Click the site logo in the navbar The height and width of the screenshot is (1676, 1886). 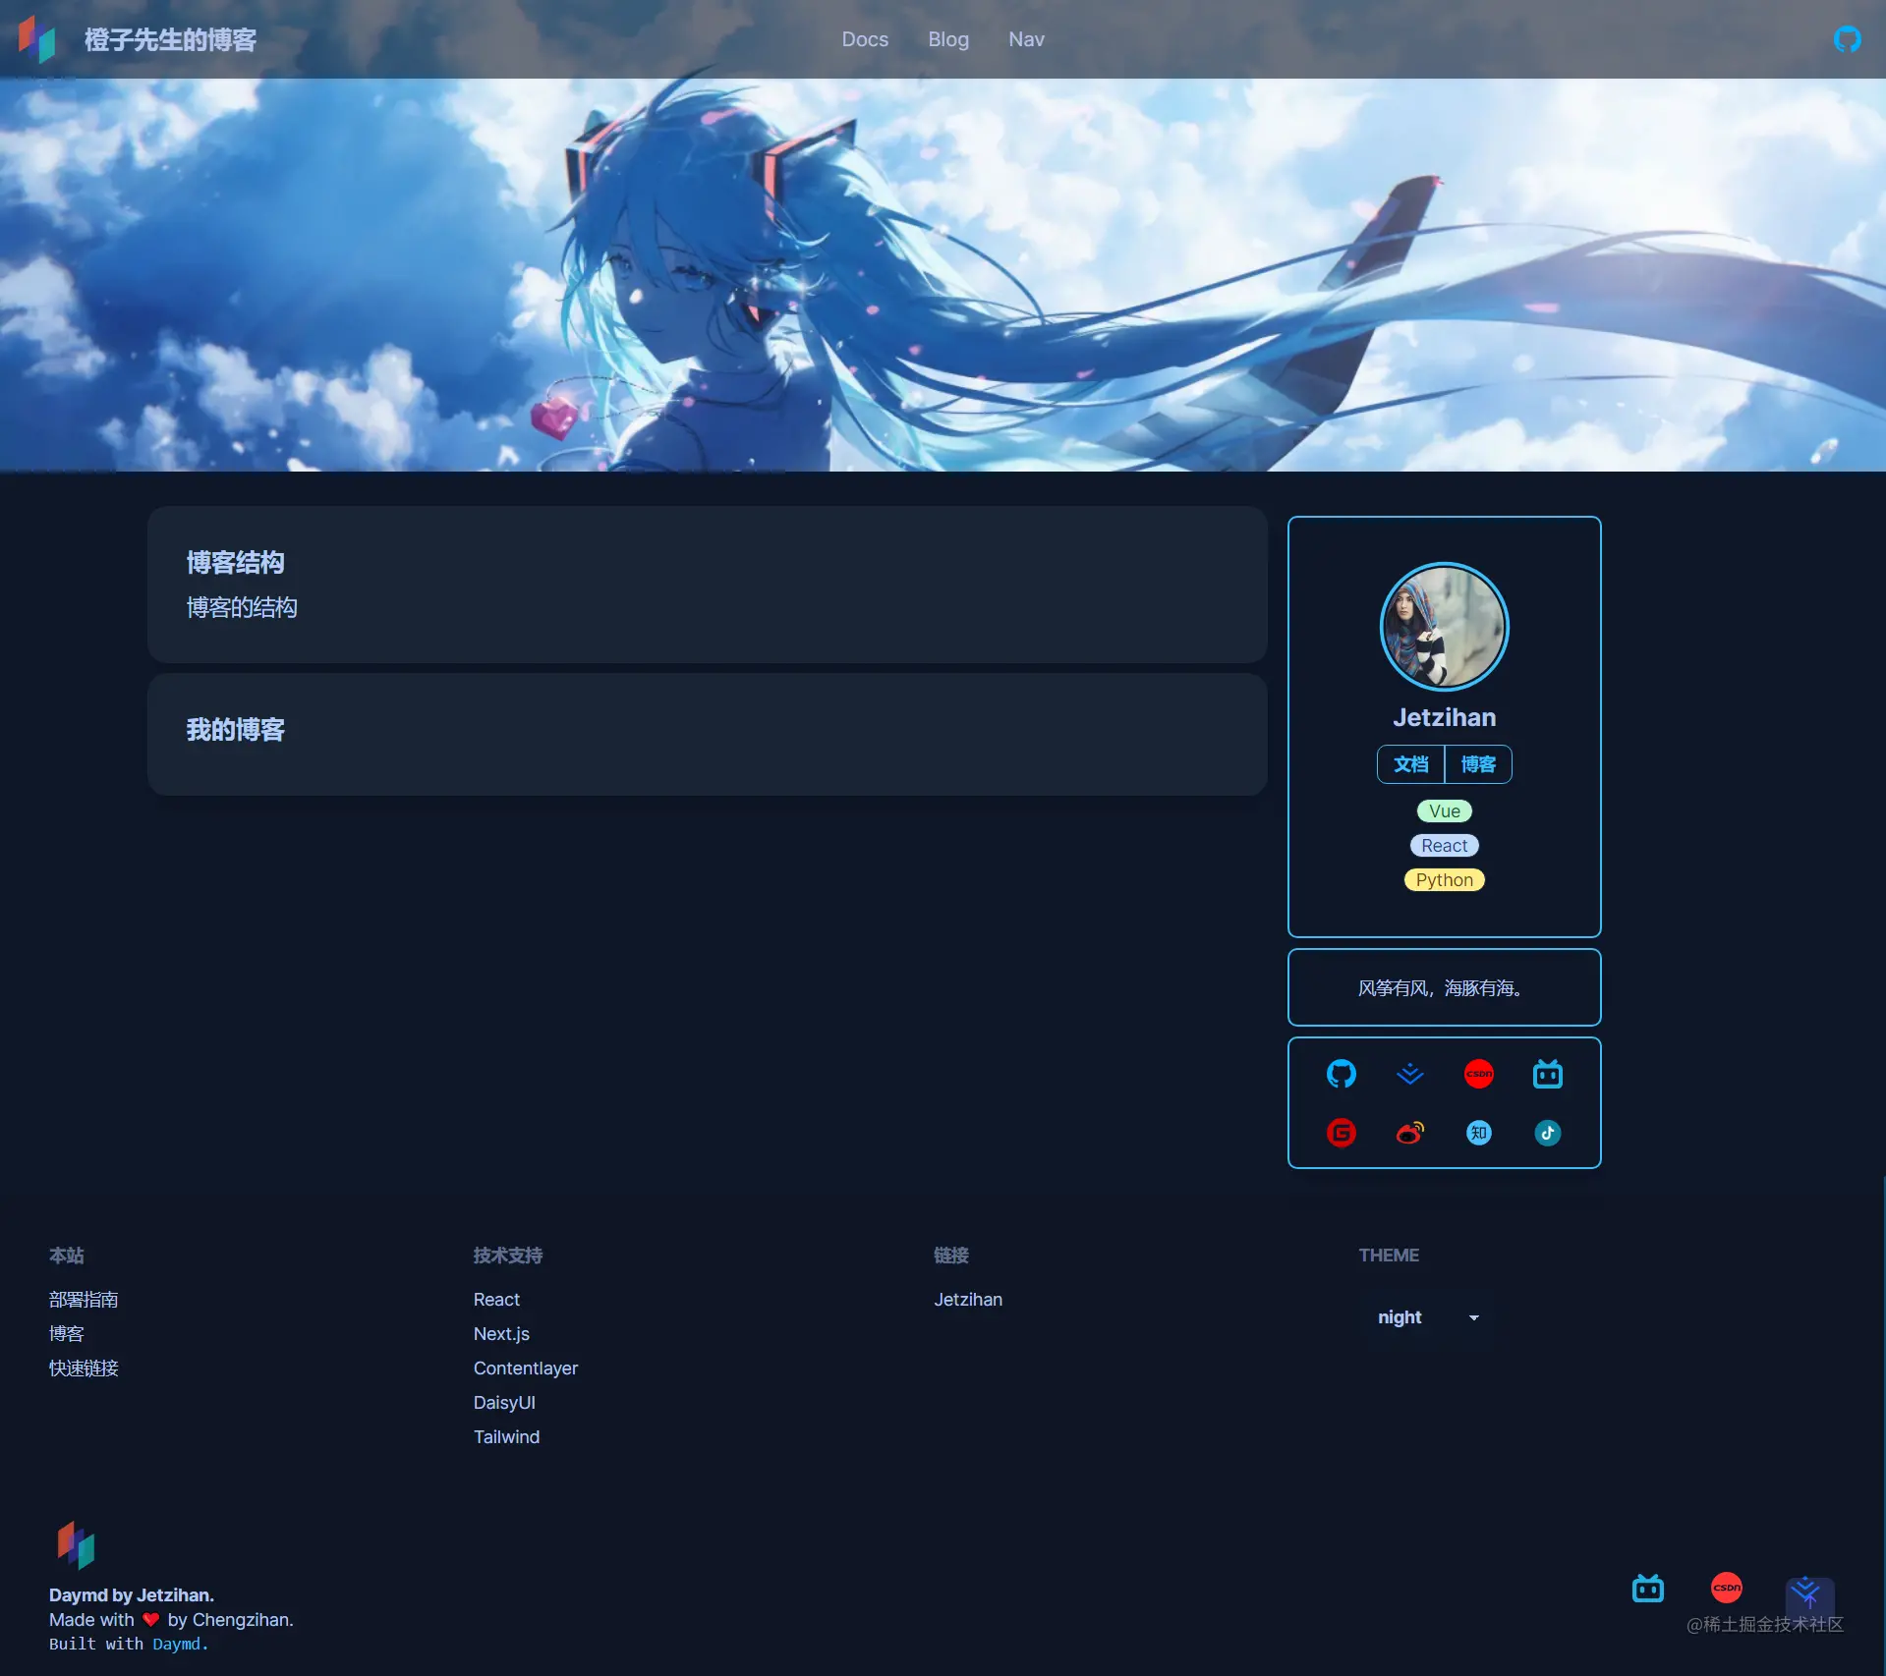coord(37,39)
